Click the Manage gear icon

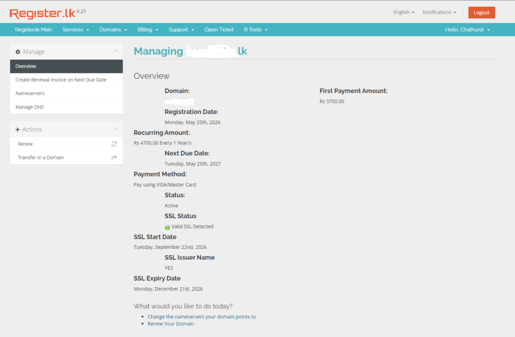[18, 52]
